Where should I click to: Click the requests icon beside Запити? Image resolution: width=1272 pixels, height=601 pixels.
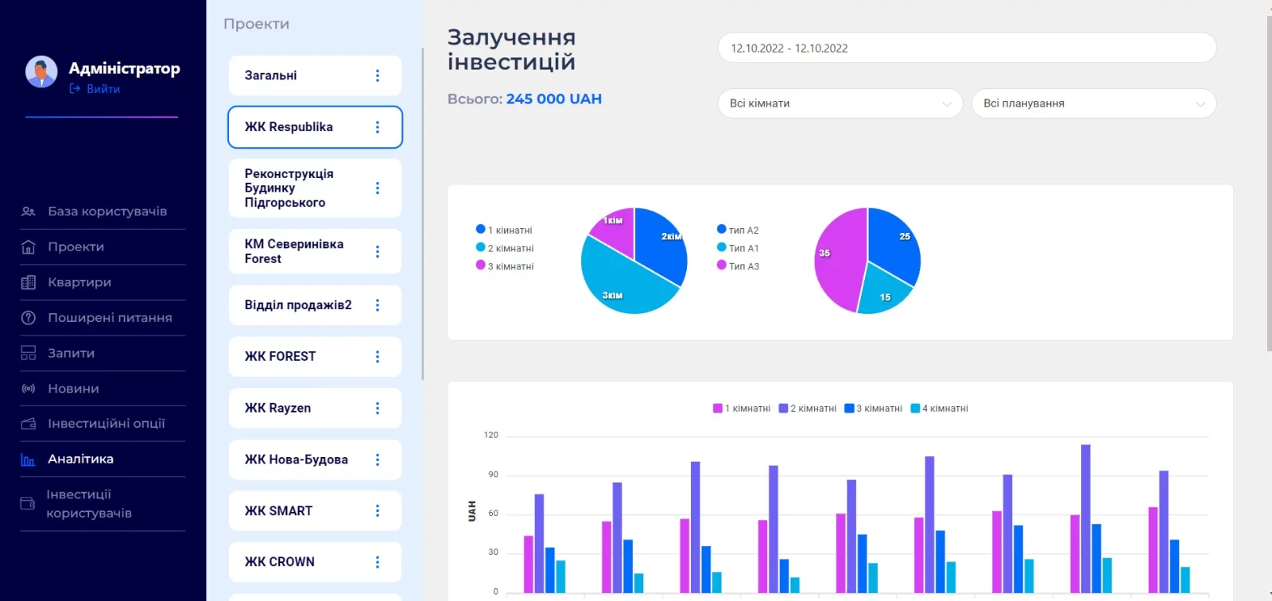click(29, 353)
